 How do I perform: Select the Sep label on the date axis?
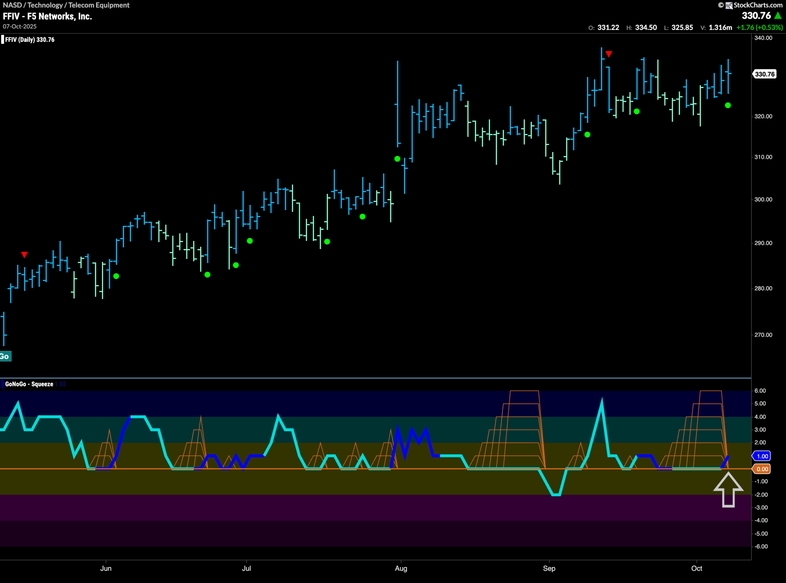[550, 569]
